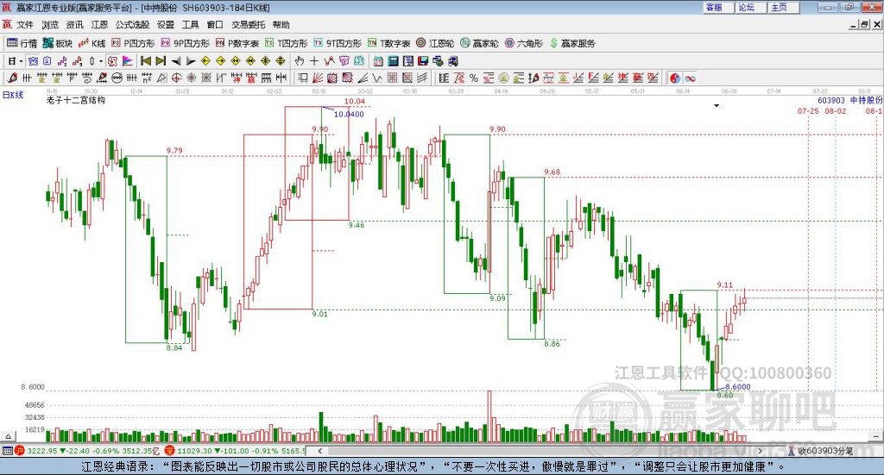Click the 客服 button

[x=717, y=7]
